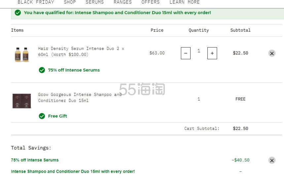Open Intense Shampoo and Conditioner Duo product link
This screenshot has height=178, width=284.
point(80,98)
